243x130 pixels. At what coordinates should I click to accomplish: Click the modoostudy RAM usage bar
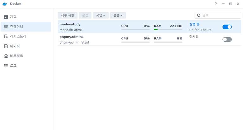click(168, 30)
